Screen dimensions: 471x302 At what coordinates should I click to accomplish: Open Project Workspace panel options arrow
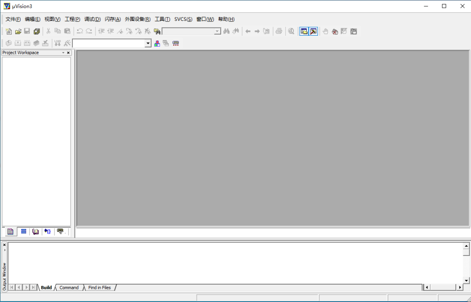click(x=63, y=53)
